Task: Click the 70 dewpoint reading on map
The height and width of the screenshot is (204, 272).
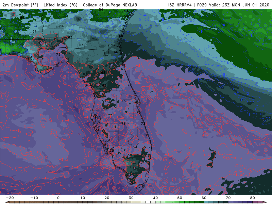Action: coord(146,170)
